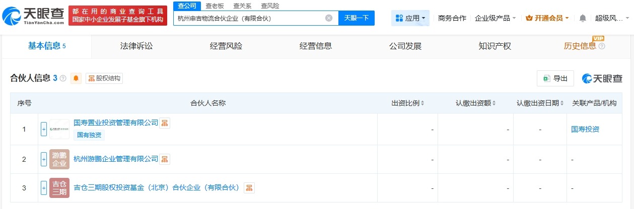Click the 游鹏企业 logo thumbnail
The width and height of the screenshot is (634, 209).
(x=59, y=159)
